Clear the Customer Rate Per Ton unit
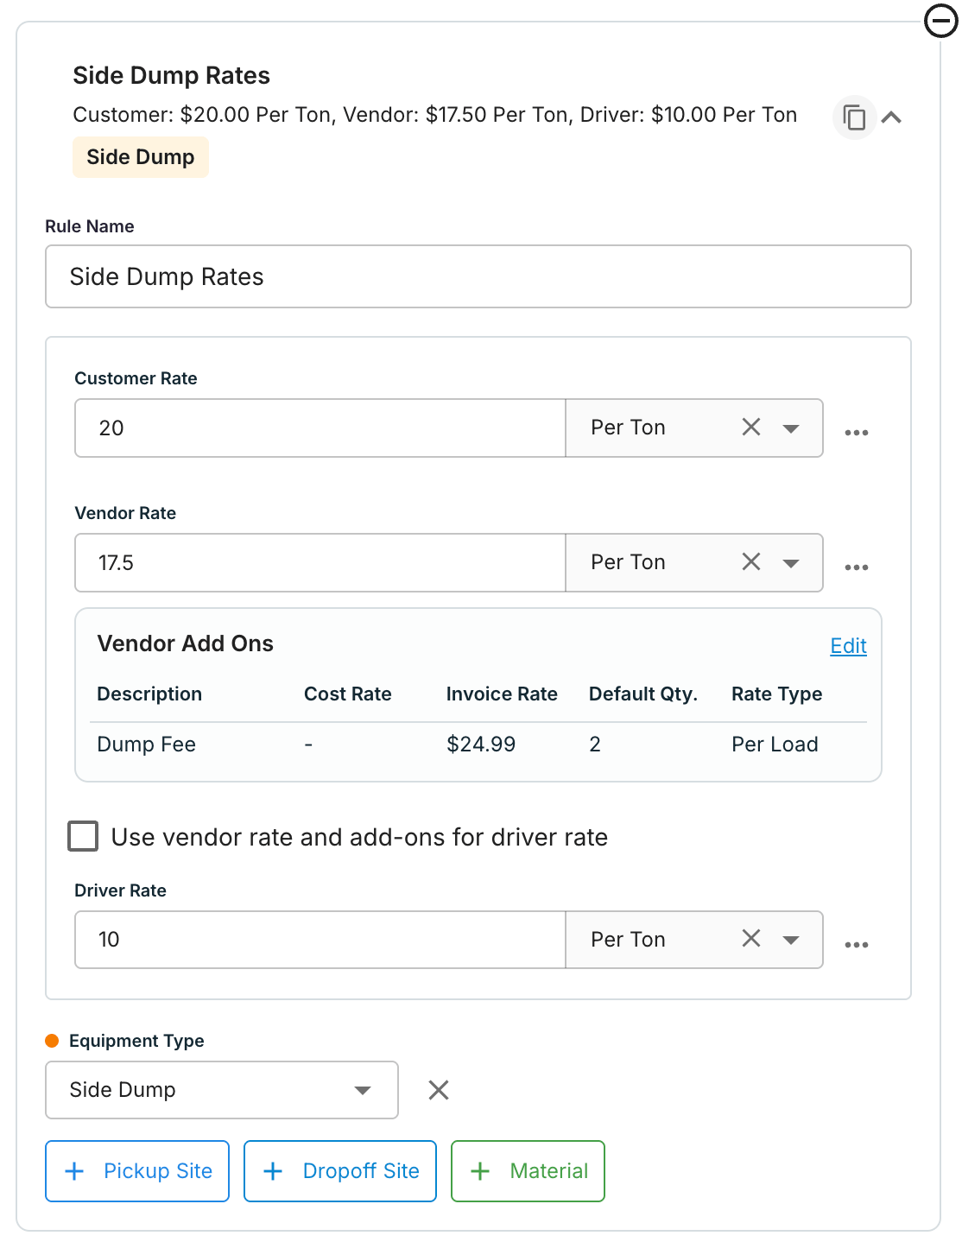 coord(751,428)
